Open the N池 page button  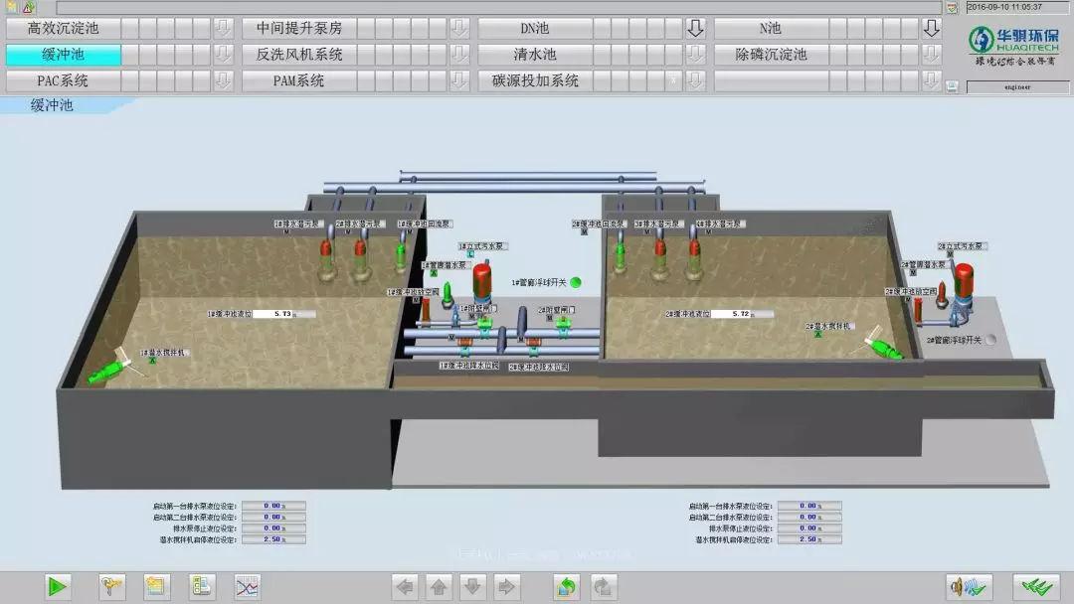point(772,28)
